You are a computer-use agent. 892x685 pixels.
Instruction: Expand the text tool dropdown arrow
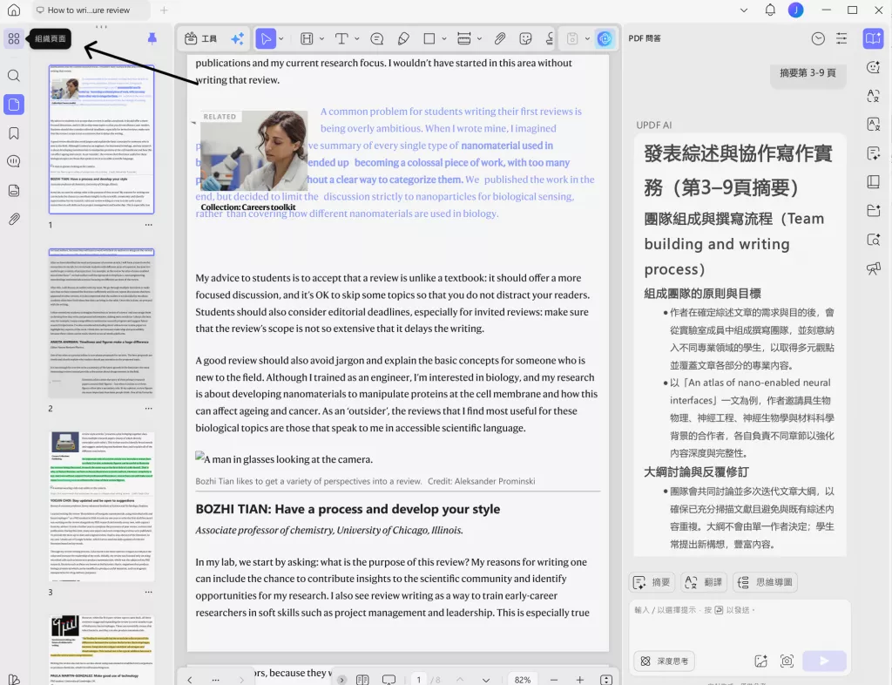[356, 38]
